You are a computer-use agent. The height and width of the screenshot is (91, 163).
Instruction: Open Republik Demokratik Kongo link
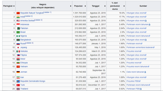click(33, 81)
